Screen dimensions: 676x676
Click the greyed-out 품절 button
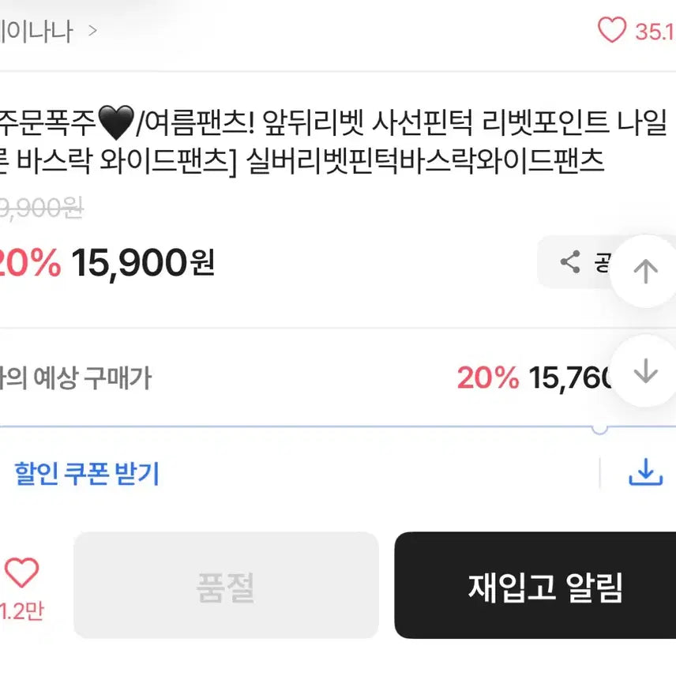click(x=226, y=586)
